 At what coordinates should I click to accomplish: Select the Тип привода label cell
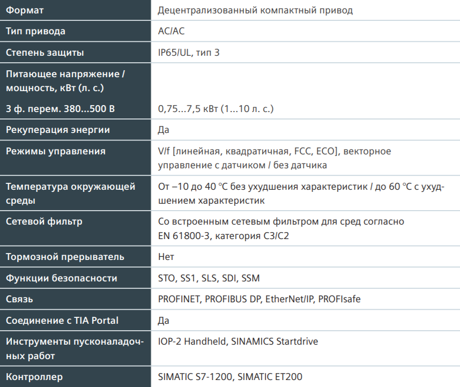click(76, 31)
